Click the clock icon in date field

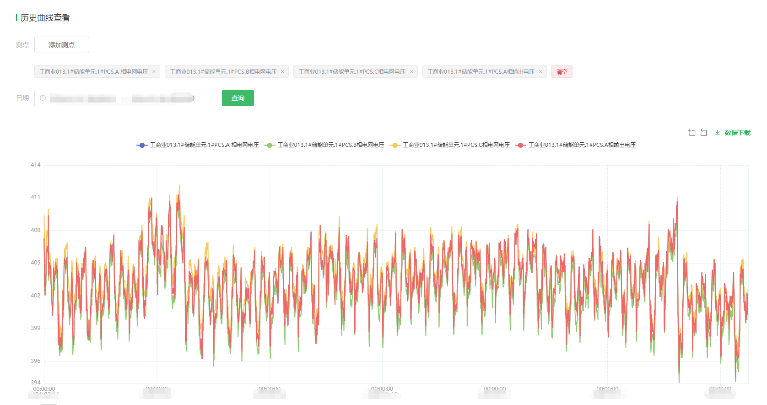click(43, 98)
